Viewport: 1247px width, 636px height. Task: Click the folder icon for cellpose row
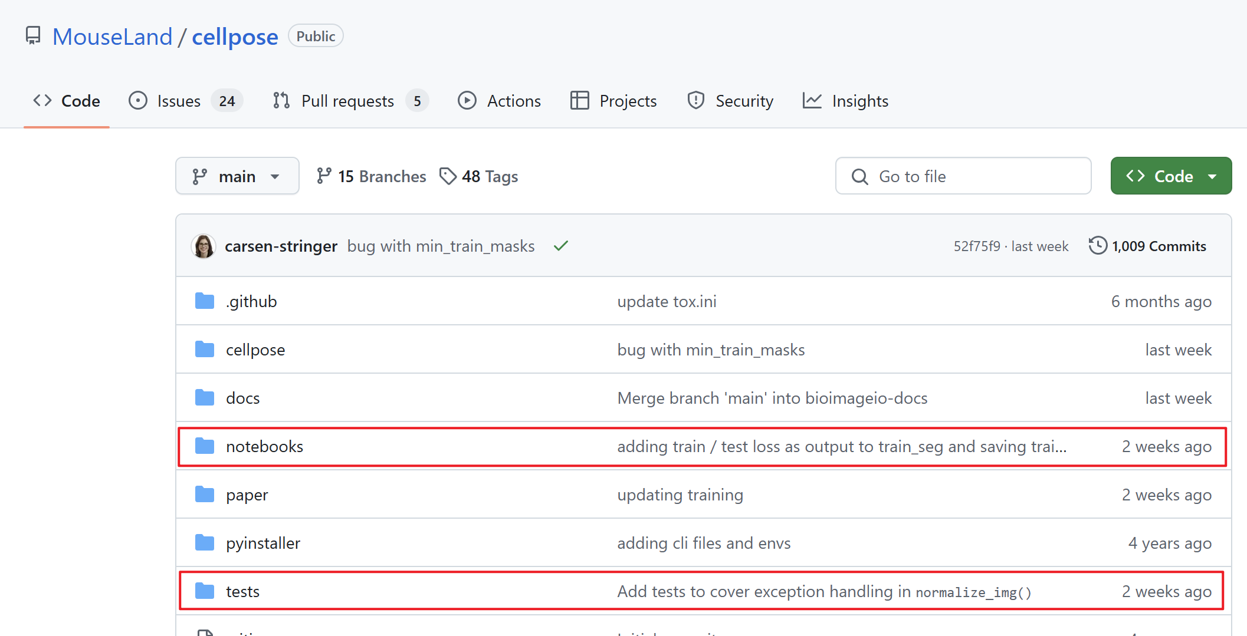tap(205, 350)
